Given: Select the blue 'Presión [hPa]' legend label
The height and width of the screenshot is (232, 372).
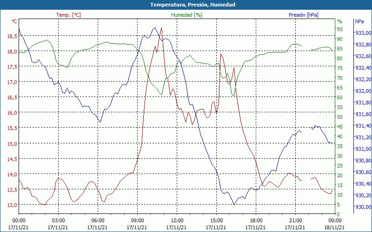Looking at the screenshot, I should click(x=304, y=15).
